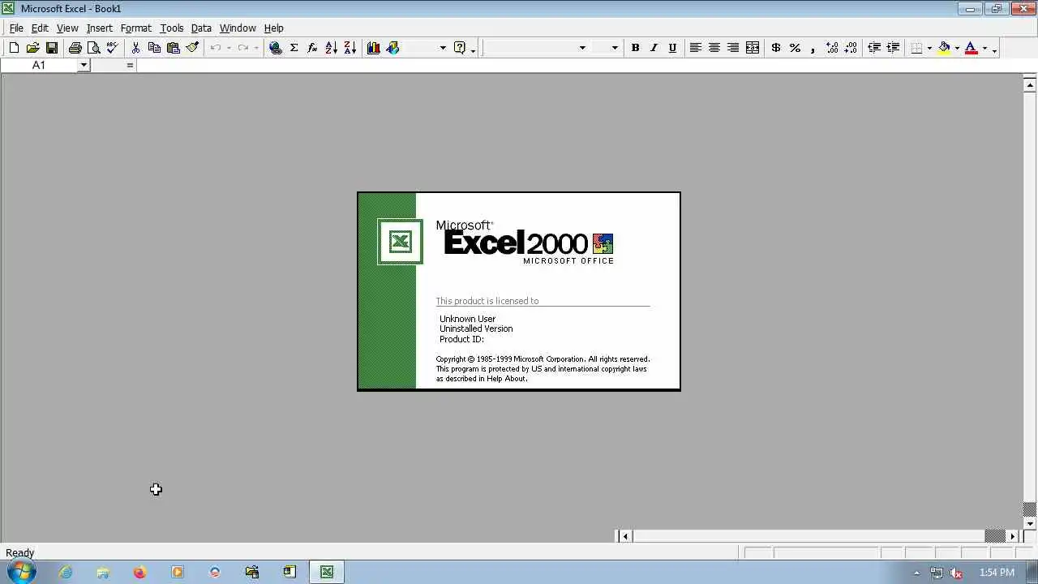The image size is (1038, 584).
Task: Open the Undo history dropdown arrow
Action: [229, 48]
